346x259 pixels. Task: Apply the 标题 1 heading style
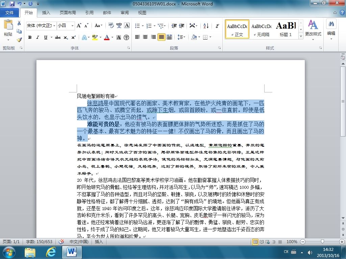[286, 29]
